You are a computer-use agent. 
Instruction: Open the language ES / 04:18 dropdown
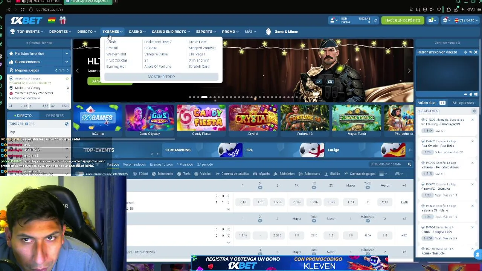tap(466, 20)
